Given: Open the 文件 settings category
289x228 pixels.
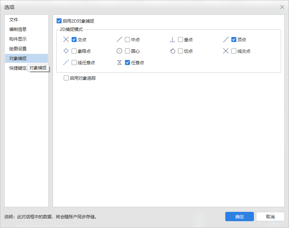Looking at the screenshot, I should [14, 20].
